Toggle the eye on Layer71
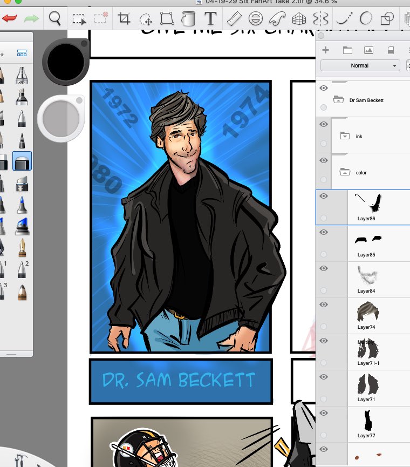This screenshot has height=467, width=410. (x=324, y=377)
